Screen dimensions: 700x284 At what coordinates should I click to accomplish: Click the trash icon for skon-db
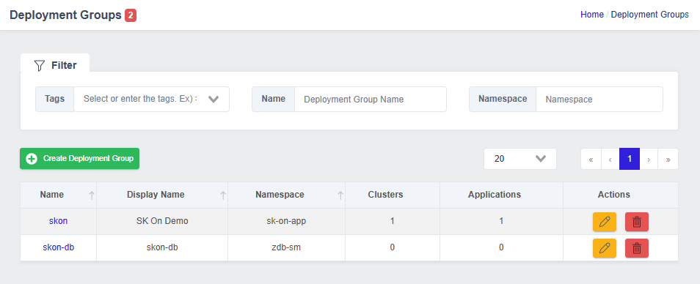[637, 248]
